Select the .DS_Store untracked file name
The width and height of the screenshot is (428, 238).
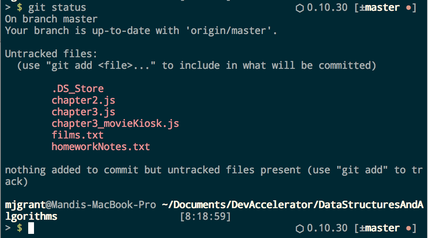pos(78,88)
